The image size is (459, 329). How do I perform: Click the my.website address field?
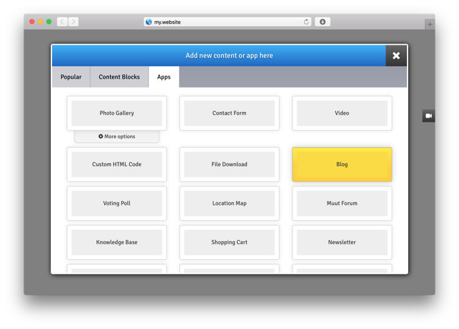(228, 22)
